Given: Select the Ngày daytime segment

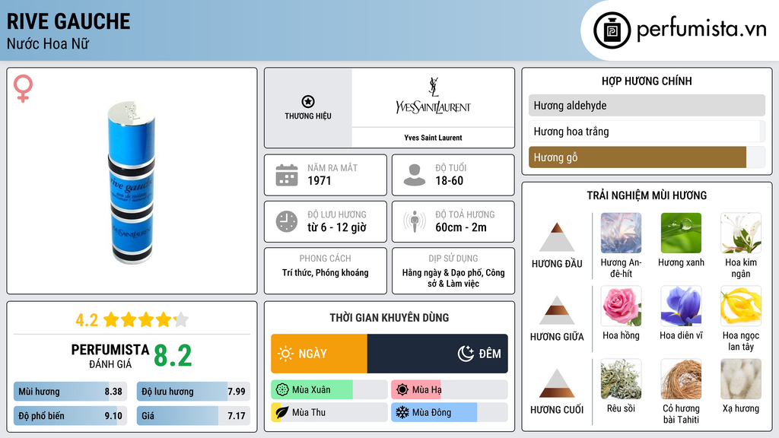Looking at the screenshot, I should point(319,354).
